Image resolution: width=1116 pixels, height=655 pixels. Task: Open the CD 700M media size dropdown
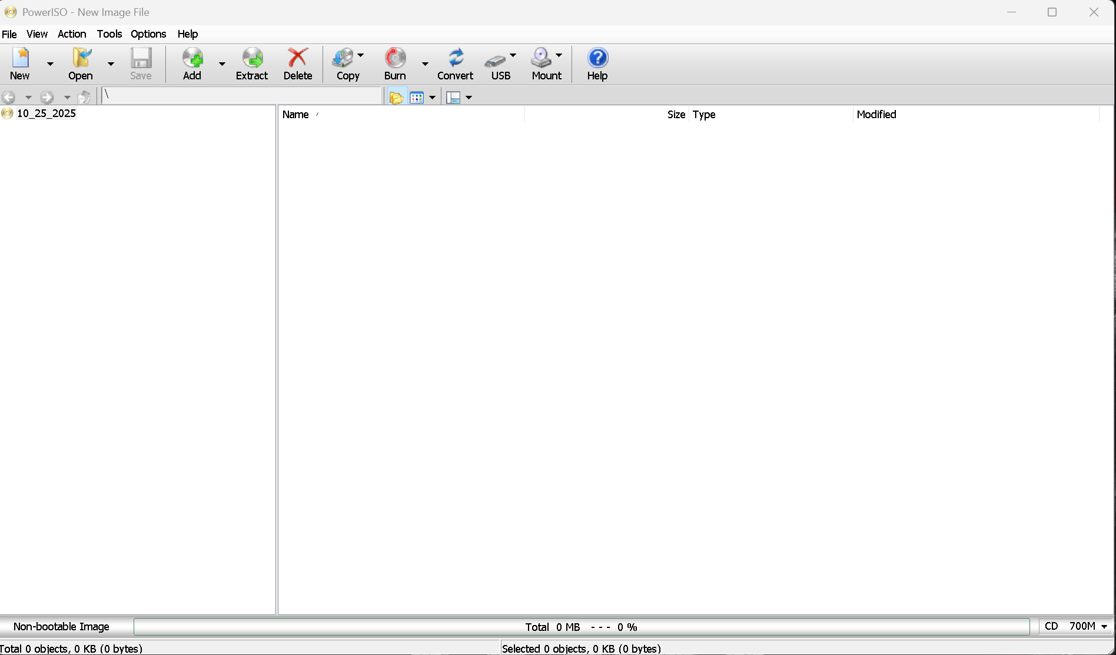click(1077, 626)
